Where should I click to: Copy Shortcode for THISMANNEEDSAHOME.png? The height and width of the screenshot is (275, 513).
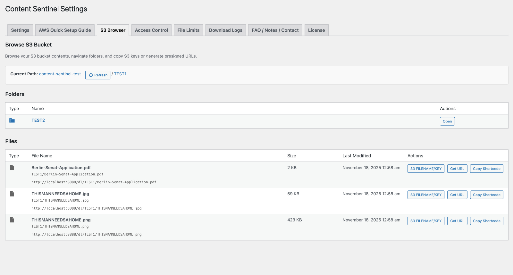click(487, 221)
